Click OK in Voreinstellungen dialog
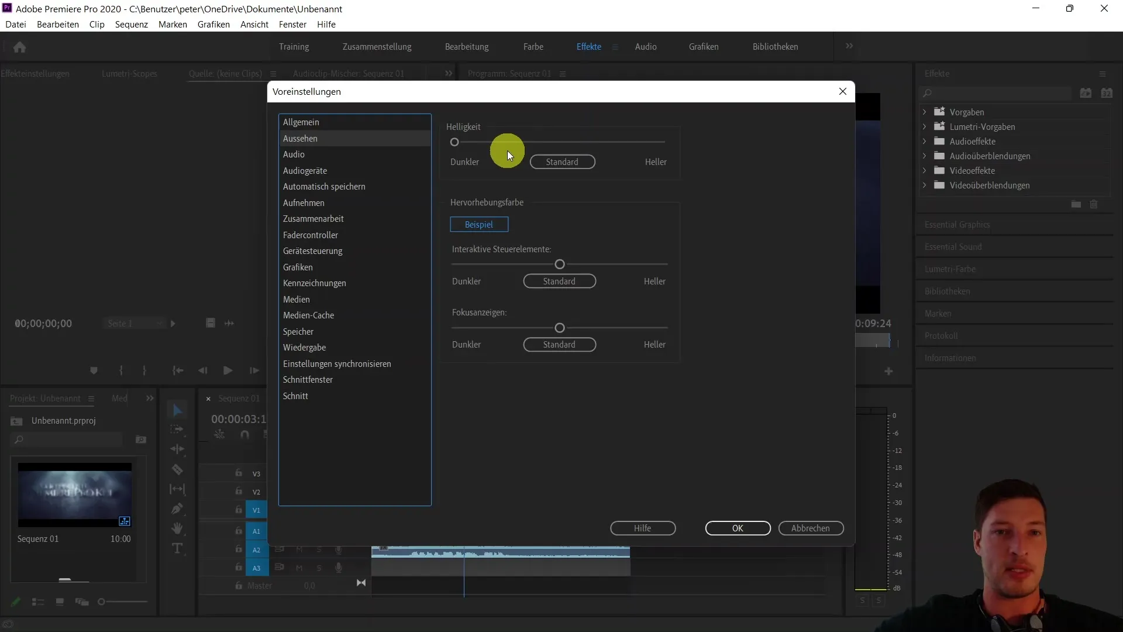Viewport: 1123px width, 632px height. (x=738, y=528)
